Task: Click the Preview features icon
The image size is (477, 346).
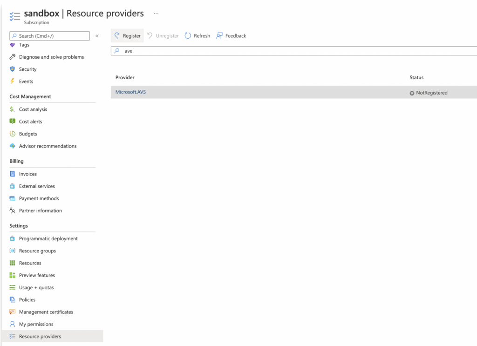Action: pyautogui.click(x=13, y=275)
